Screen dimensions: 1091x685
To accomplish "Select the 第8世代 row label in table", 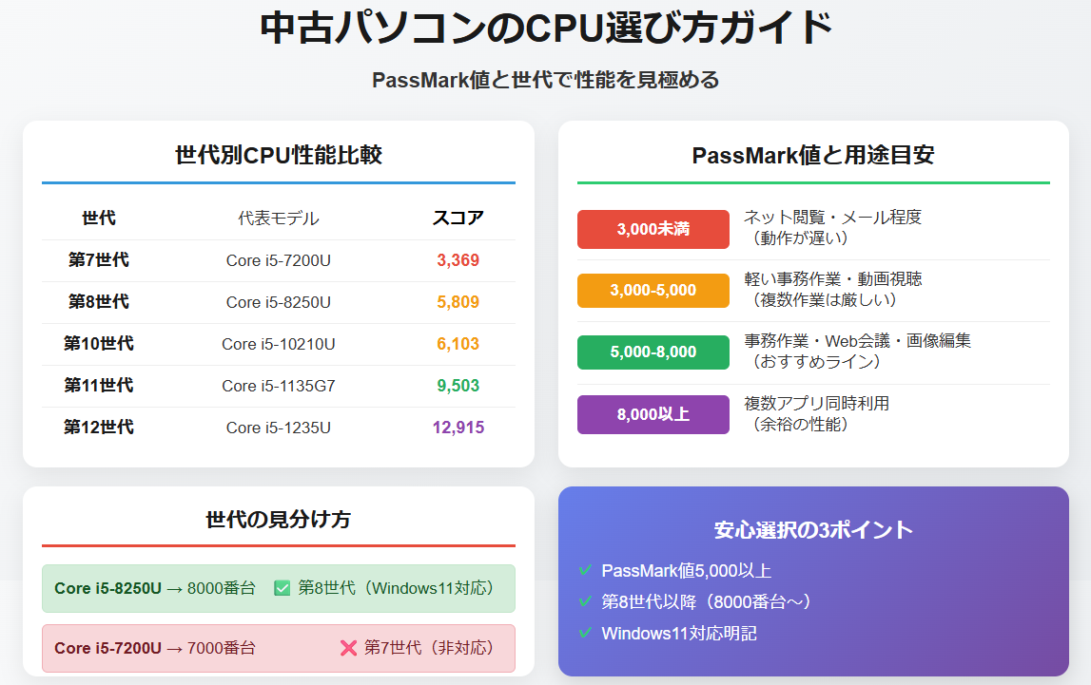I will tap(99, 301).
